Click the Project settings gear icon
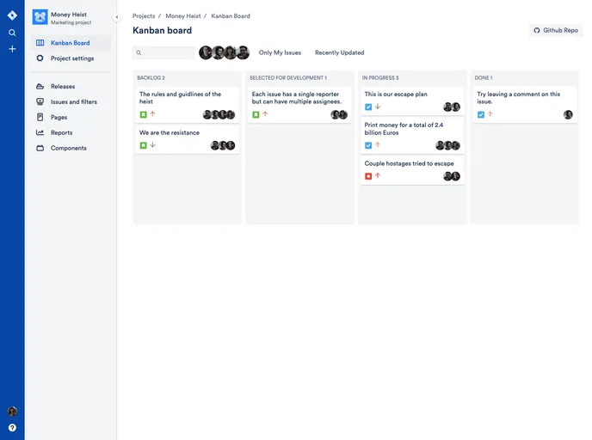The image size is (592, 440). 40,58
